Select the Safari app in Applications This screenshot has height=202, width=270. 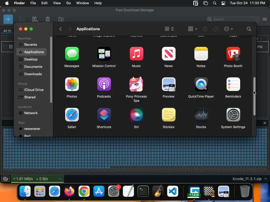72,115
